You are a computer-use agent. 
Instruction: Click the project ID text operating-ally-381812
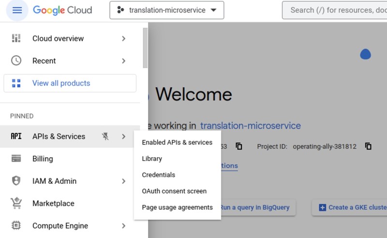(325, 147)
